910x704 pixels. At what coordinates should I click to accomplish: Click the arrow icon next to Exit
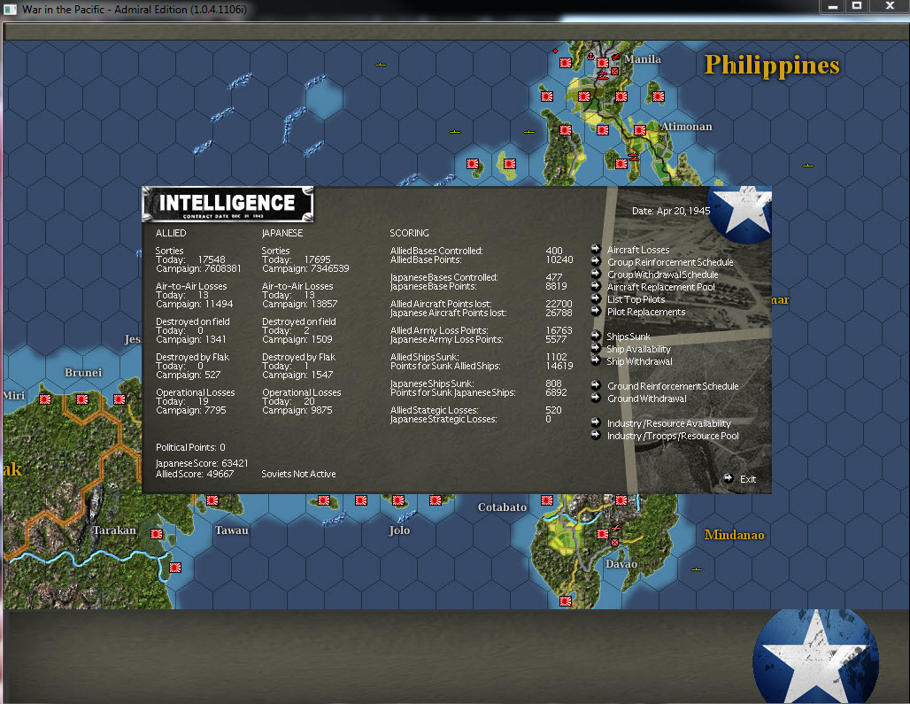729,478
